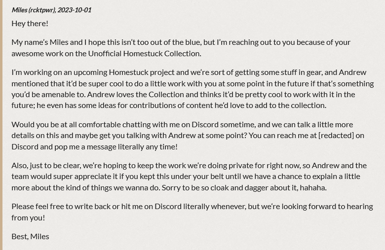Click the 'My name's Miles' sentence start
This screenshot has height=250, width=385.
point(40,42)
